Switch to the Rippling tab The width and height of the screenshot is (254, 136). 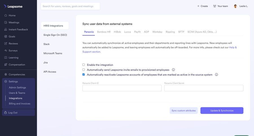[x=170, y=32]
